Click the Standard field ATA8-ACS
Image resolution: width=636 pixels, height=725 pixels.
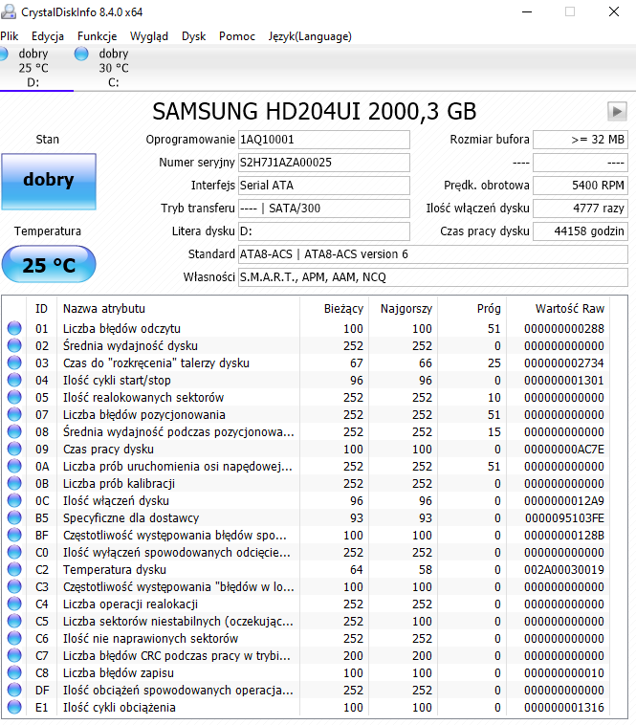pyautogui.click(x=433, y=254)
